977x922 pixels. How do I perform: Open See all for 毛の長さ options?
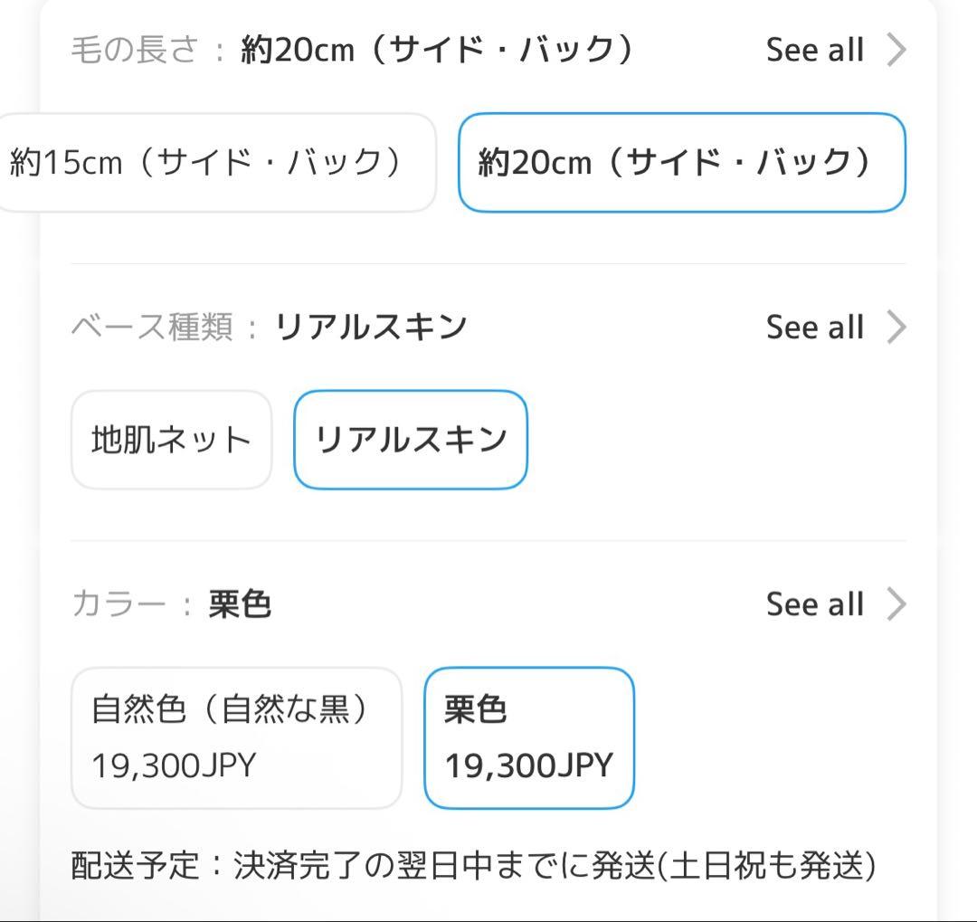(814, 50)
